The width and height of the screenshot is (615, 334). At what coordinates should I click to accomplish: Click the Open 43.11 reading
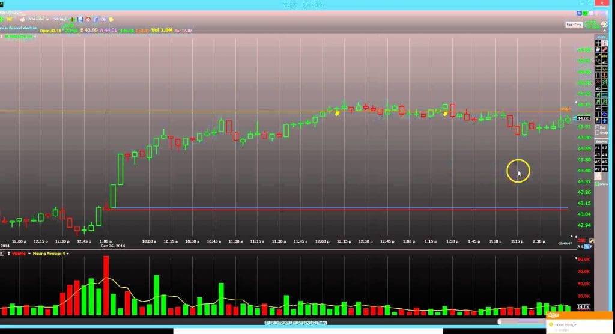pyautogui.click(x=50, y=31)
